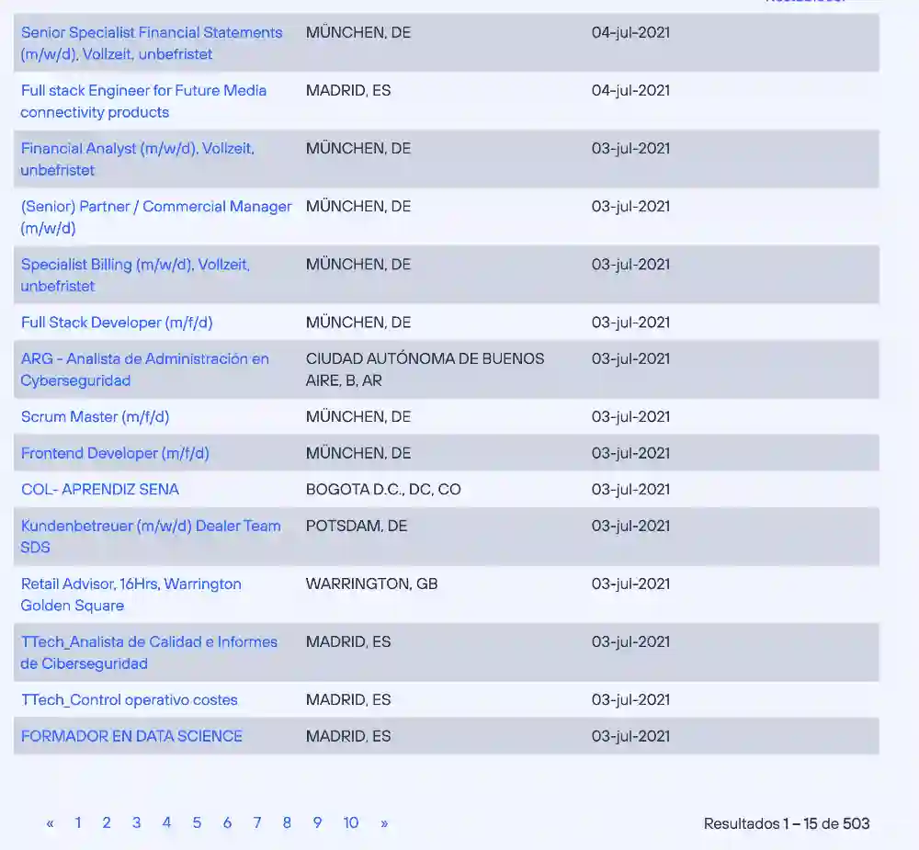This screenshot has height=850, width=919.
Task: Open Financial Analyst (m/w/d) job listing
Action: click(138, 159)
